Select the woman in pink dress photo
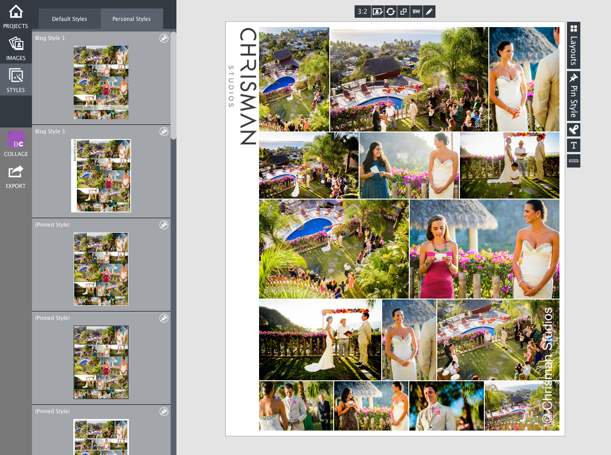This screenshot has width=611, height=455. coord(484,249)
